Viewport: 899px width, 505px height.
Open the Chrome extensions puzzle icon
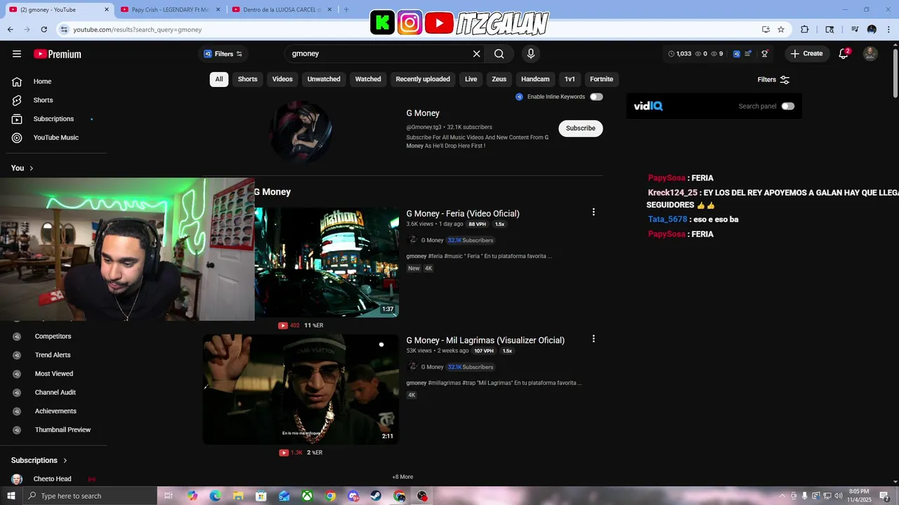(x=805, y=29)
